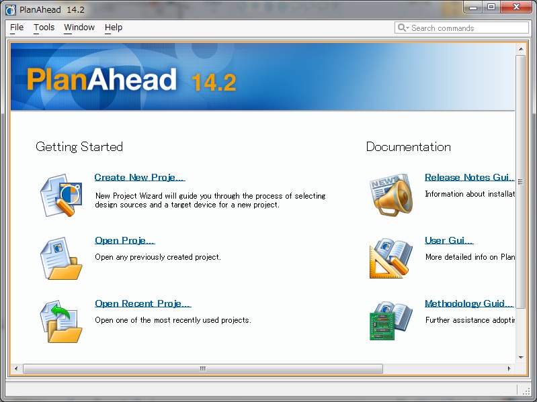Screen dimensions: 537x402
Task: Open the File menu
Action: click(17, 28)
